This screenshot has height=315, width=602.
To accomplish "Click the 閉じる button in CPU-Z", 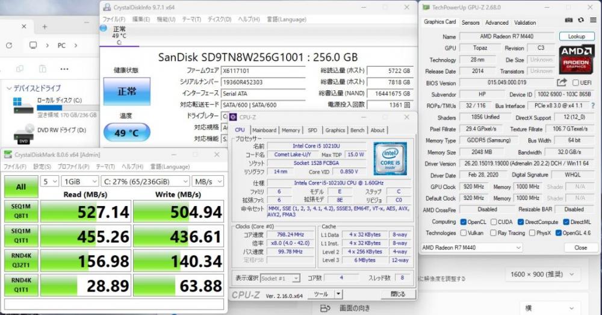I will [x=398, y=295].
